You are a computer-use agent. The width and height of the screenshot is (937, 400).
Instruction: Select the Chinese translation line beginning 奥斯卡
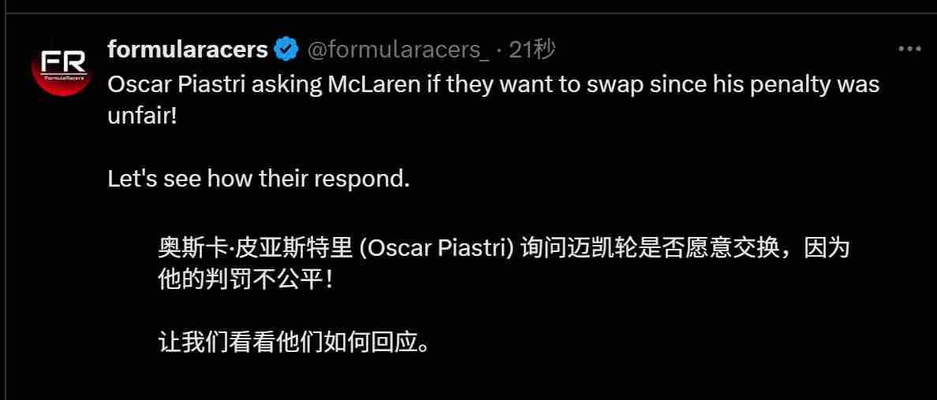click(504, 248)
